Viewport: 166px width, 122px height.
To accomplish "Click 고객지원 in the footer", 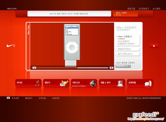I will 42,98.
